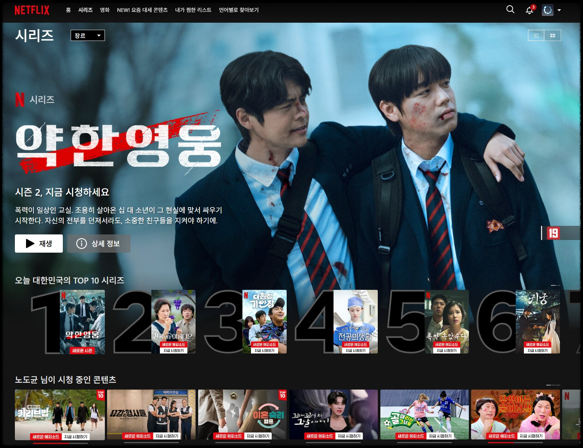Open the notifications bell icon

pyautogui.click(x=530, y=10)
